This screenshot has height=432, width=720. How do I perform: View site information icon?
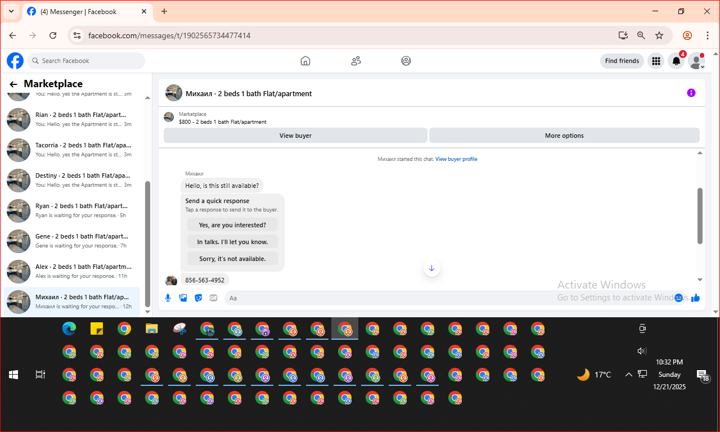pos(78,35)
